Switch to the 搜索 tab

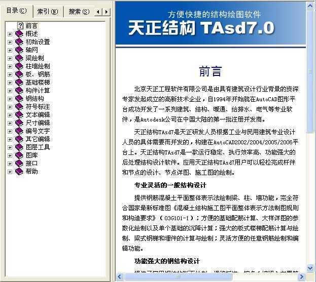(79, 12)
